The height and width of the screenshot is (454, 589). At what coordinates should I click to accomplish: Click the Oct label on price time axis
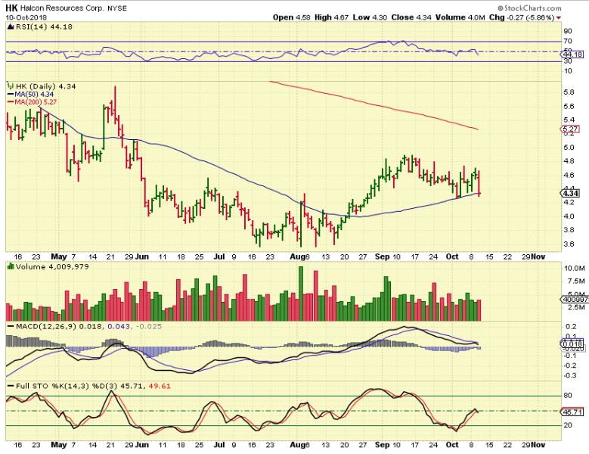452,257
